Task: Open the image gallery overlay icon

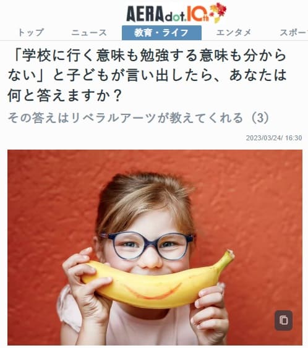Action: pyautogui.click(x=284, y=320)
